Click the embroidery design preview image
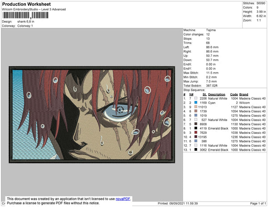The height and width of the screenshot is (207, 268). coord(92,115)
